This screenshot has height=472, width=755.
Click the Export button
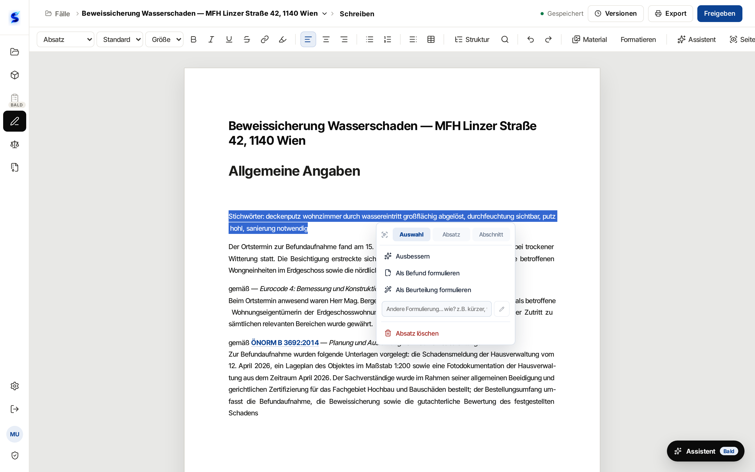(670, 13)
